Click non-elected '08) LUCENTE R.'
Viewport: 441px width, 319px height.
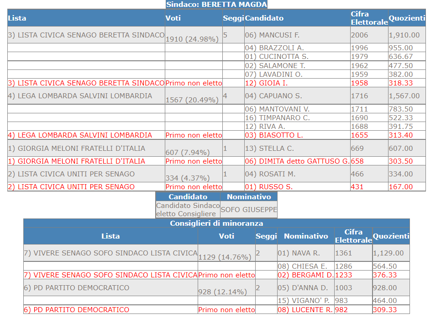[305, 310]
